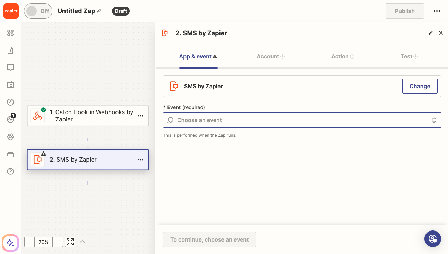Zoom out the canvas with the minus button
448x254 pixels.
tap(29, 242)
